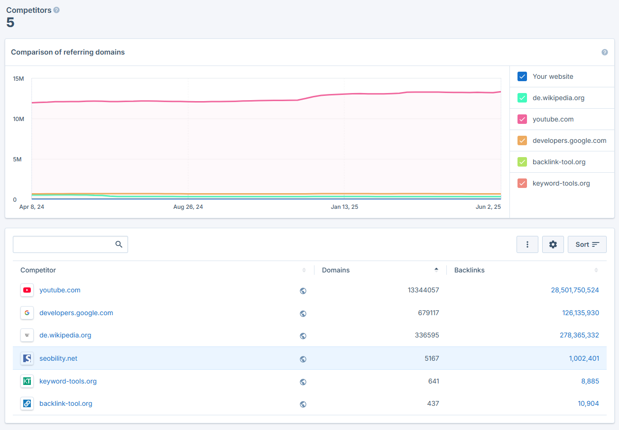
Task: Open table settings via gear icon
Action: [553, 244]
